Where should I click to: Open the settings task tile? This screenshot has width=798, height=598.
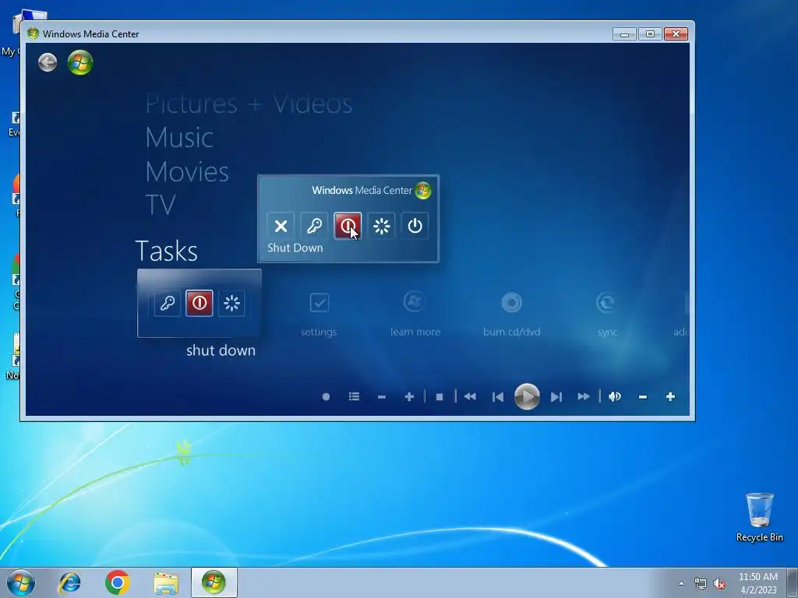[319, 314]
